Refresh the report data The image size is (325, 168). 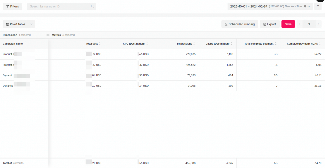pyautogui.click(x=318, y=6)
